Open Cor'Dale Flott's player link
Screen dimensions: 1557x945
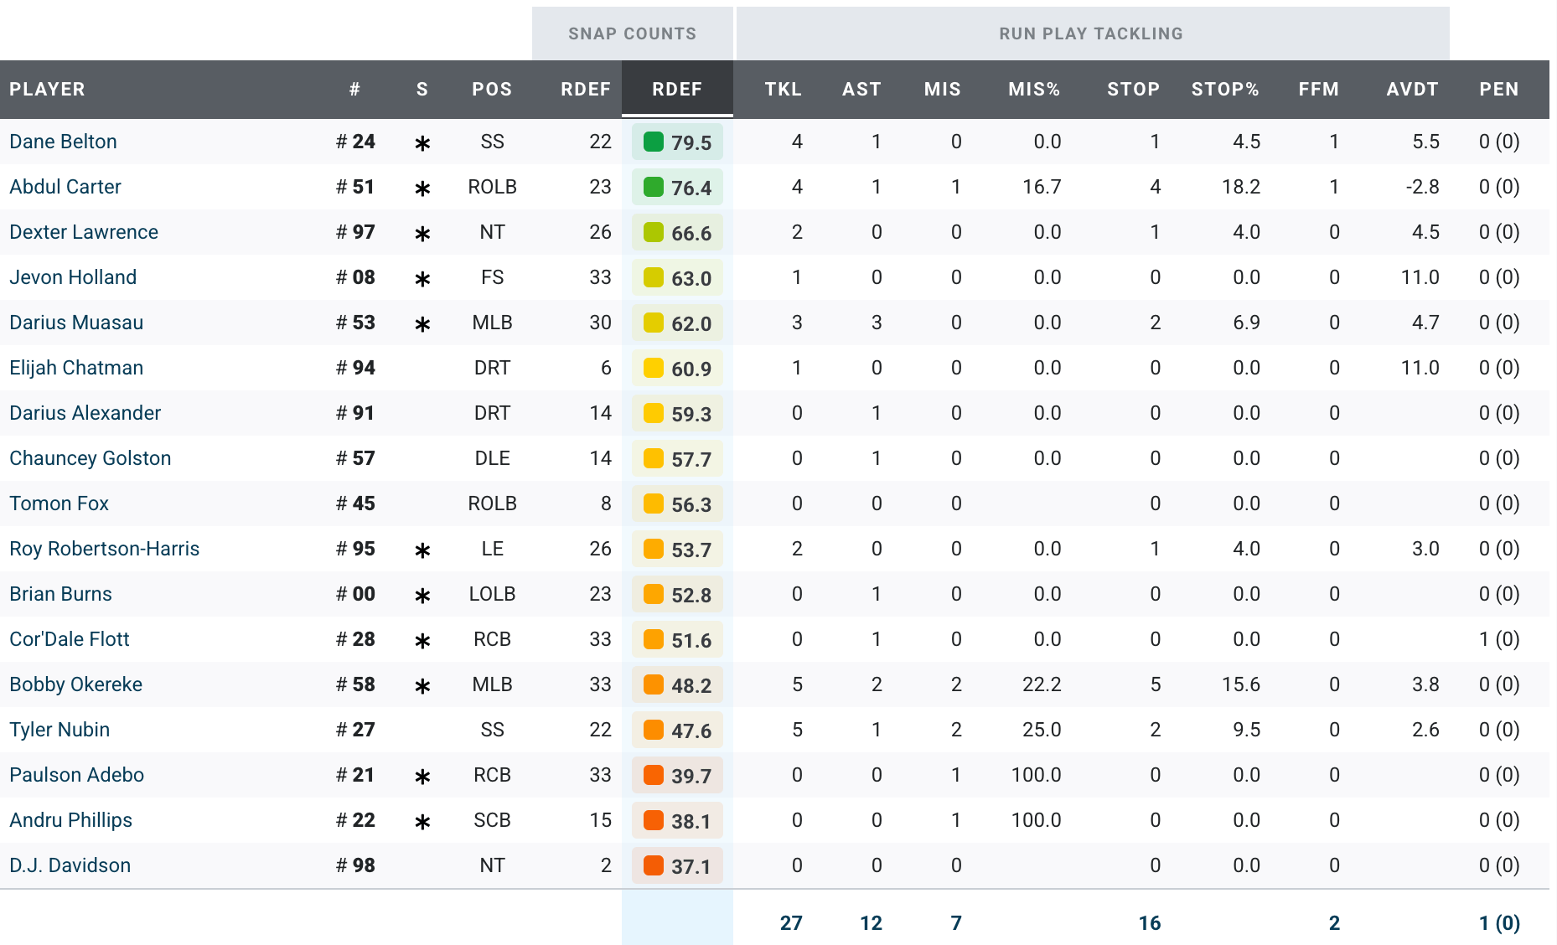(70, 639)
